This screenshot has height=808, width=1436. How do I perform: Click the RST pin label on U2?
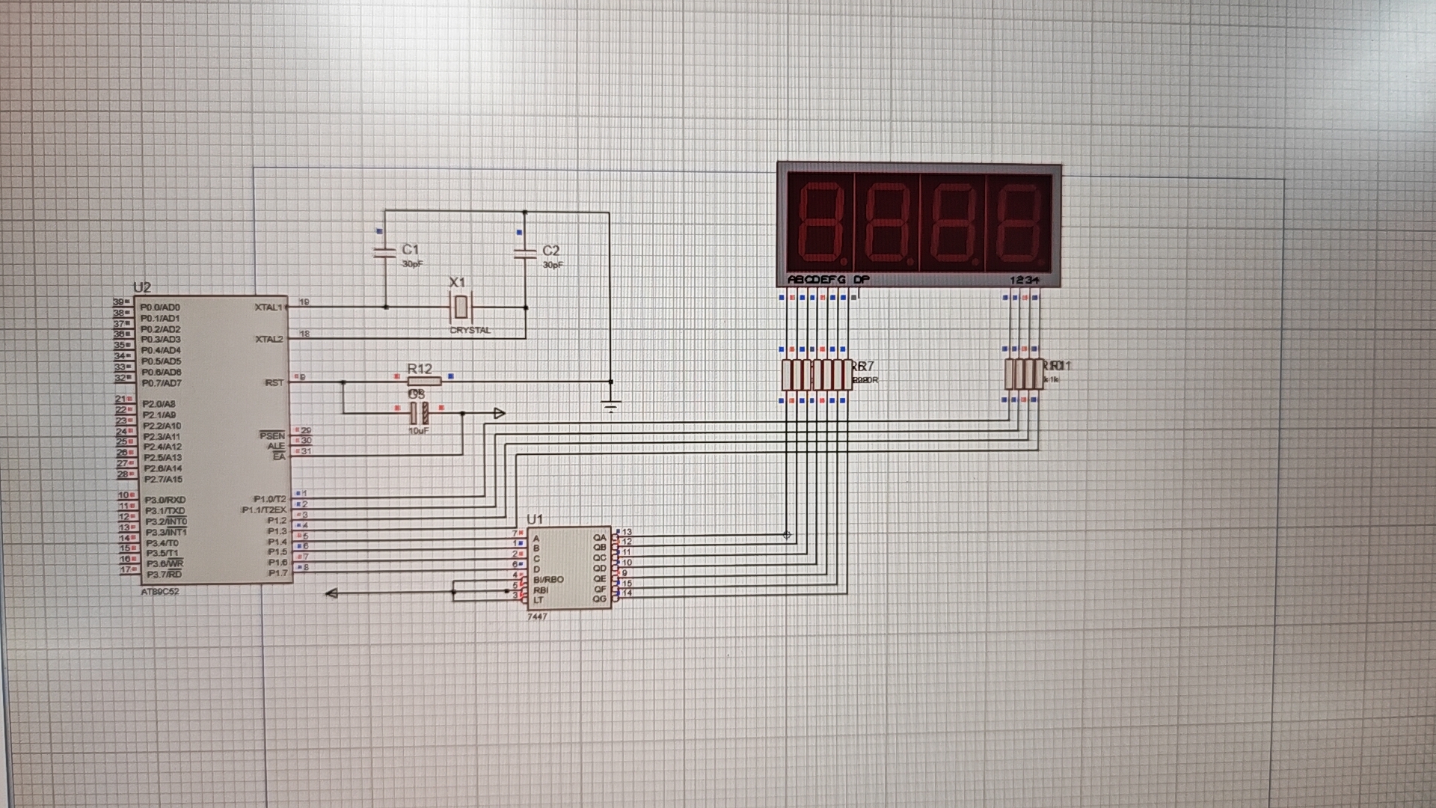(x=274, y=383)
